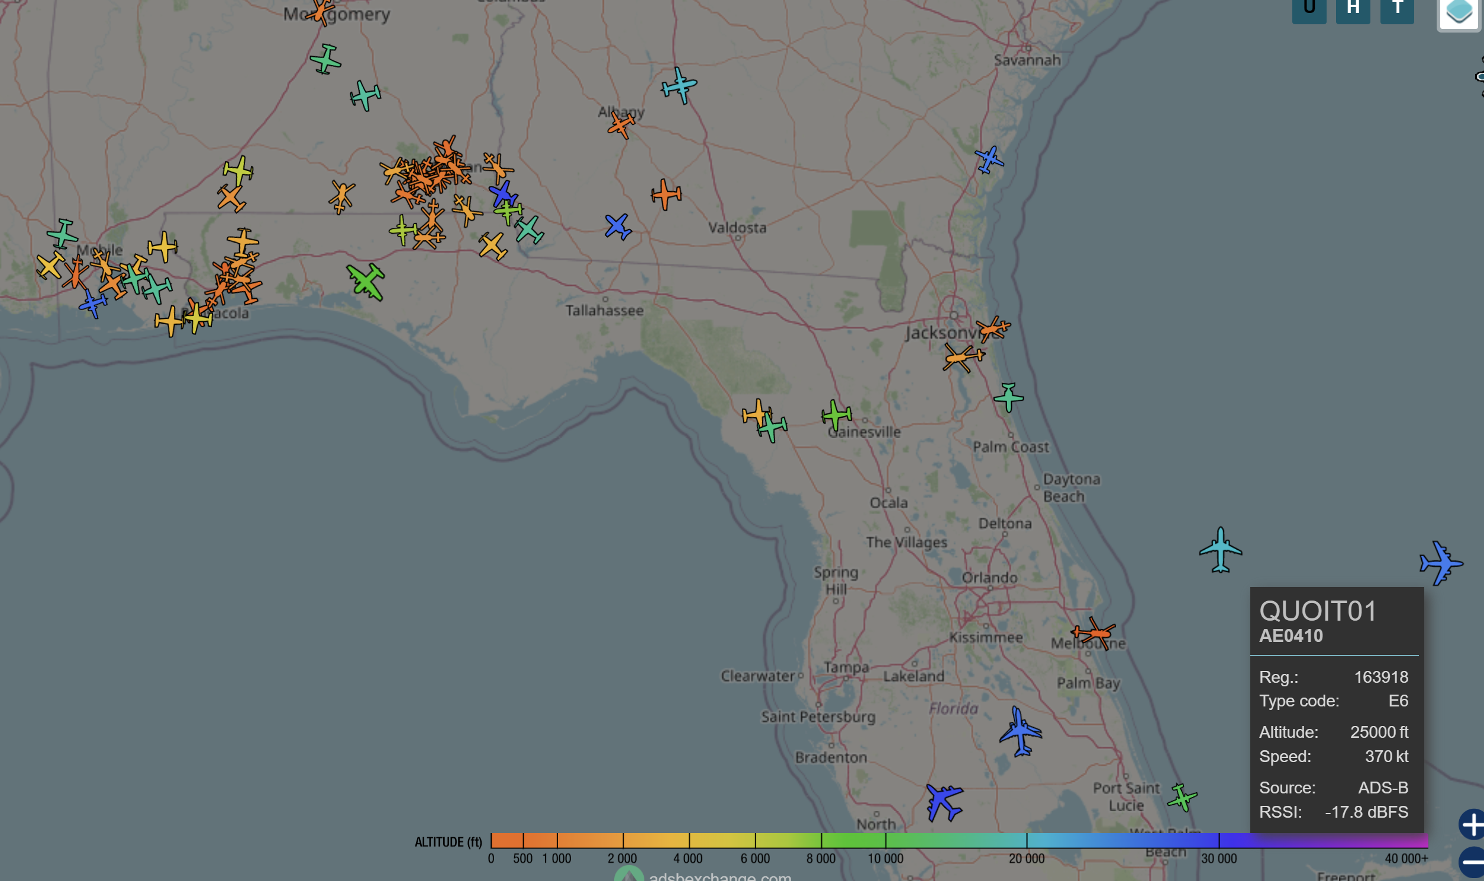Zoom in with the plus button

pyautogui.click(x=1472, y=825)
